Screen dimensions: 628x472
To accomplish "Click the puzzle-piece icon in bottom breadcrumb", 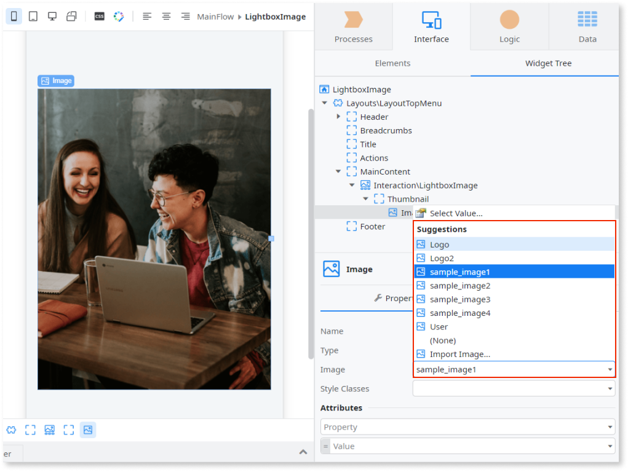I will tap(12, 430).
